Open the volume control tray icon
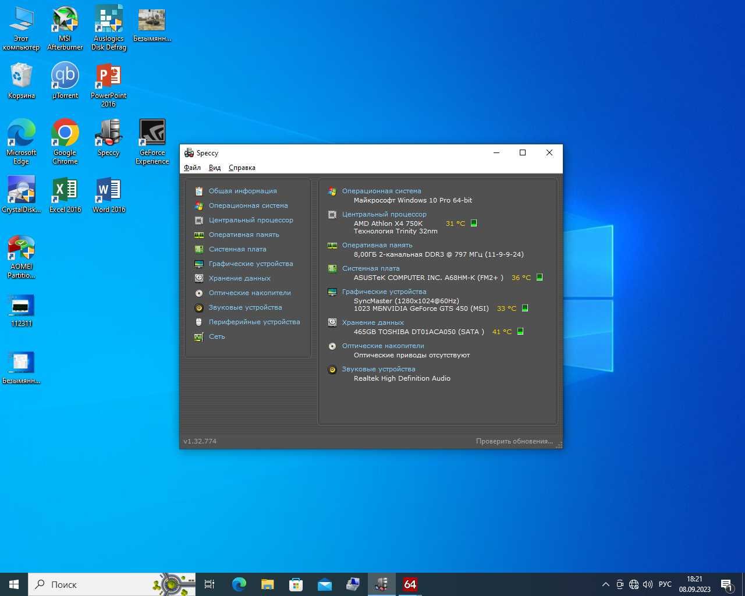 point(648,584)
